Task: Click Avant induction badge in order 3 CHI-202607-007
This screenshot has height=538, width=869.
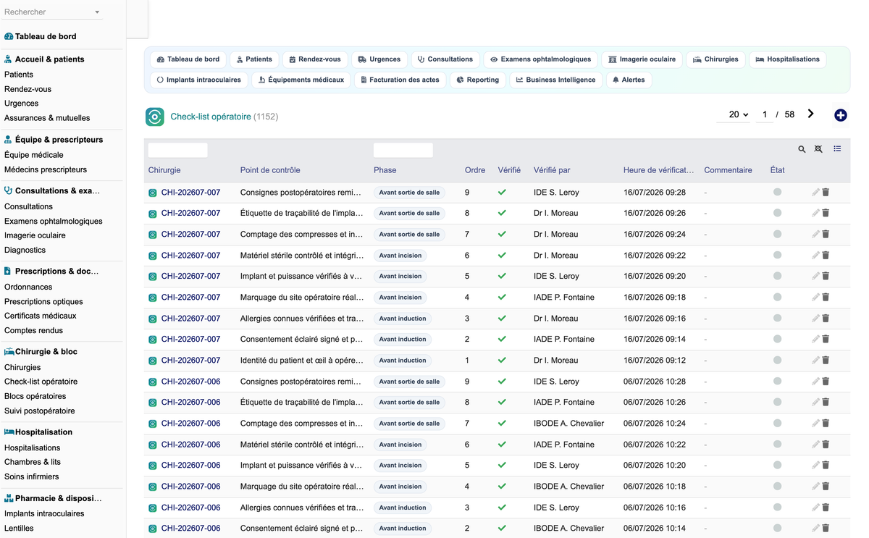Action: click(403, 319)
